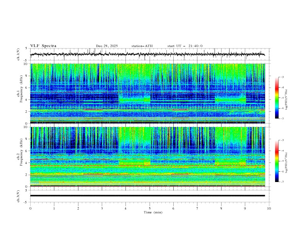Click the ch.2 frequency axis "8" tick label
This screenshot has width=303, height=234.
27,139
